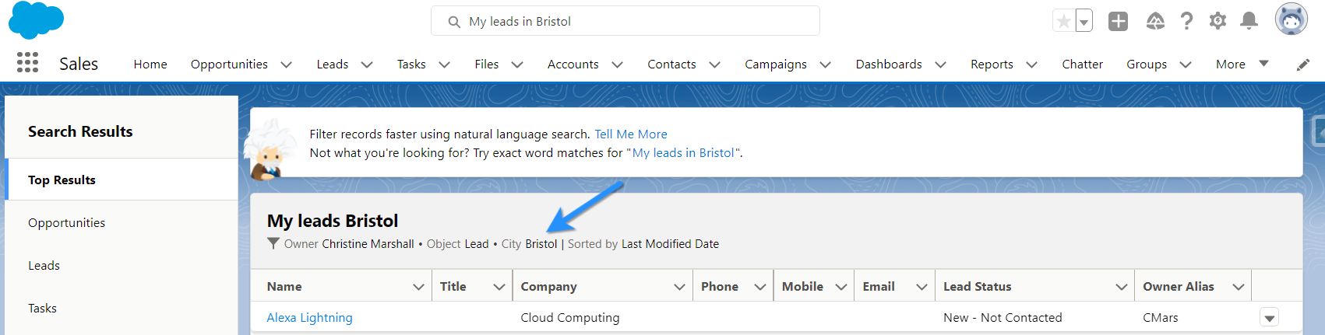Open the Trailhead guidance icon
Image resolution: width=1325 pixels, height=335 pixels.
1155,21
